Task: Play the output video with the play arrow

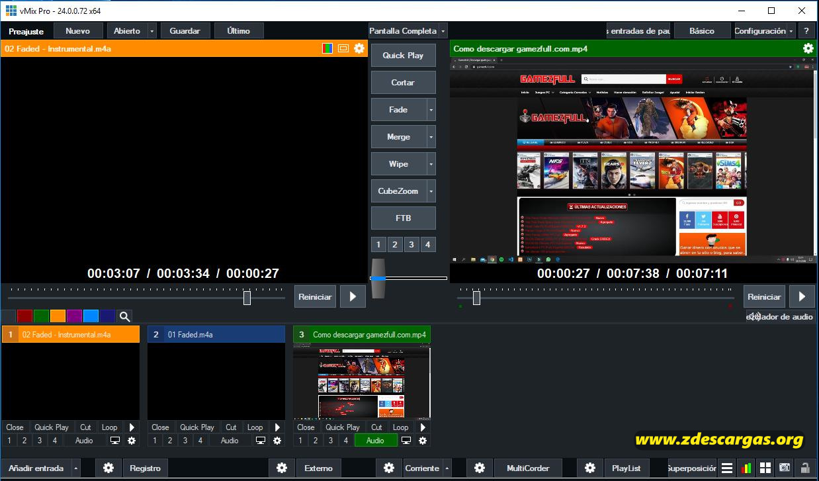Action: point(802,296)
